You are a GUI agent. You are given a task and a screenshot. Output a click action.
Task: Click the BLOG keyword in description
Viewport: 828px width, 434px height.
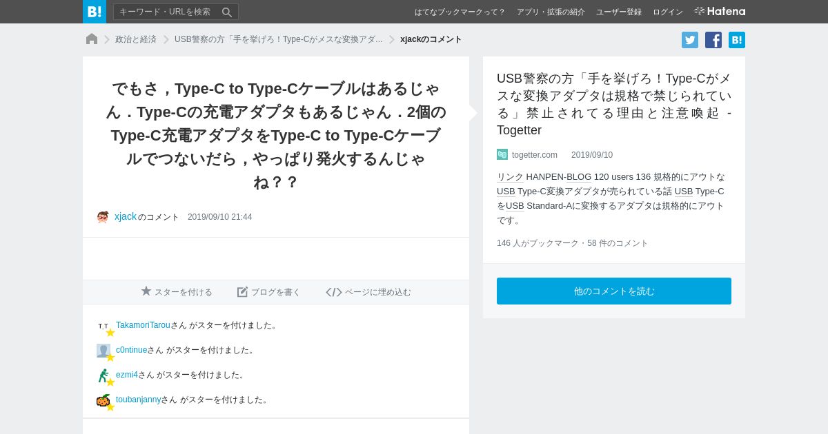pos(579,177)
